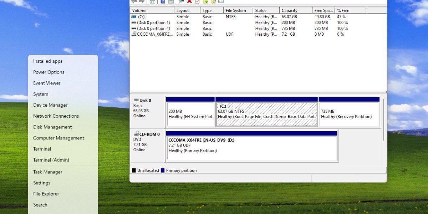428x214 pixels.
Task: Launch Terminal (Admin)
Action: tap(51, 160)
